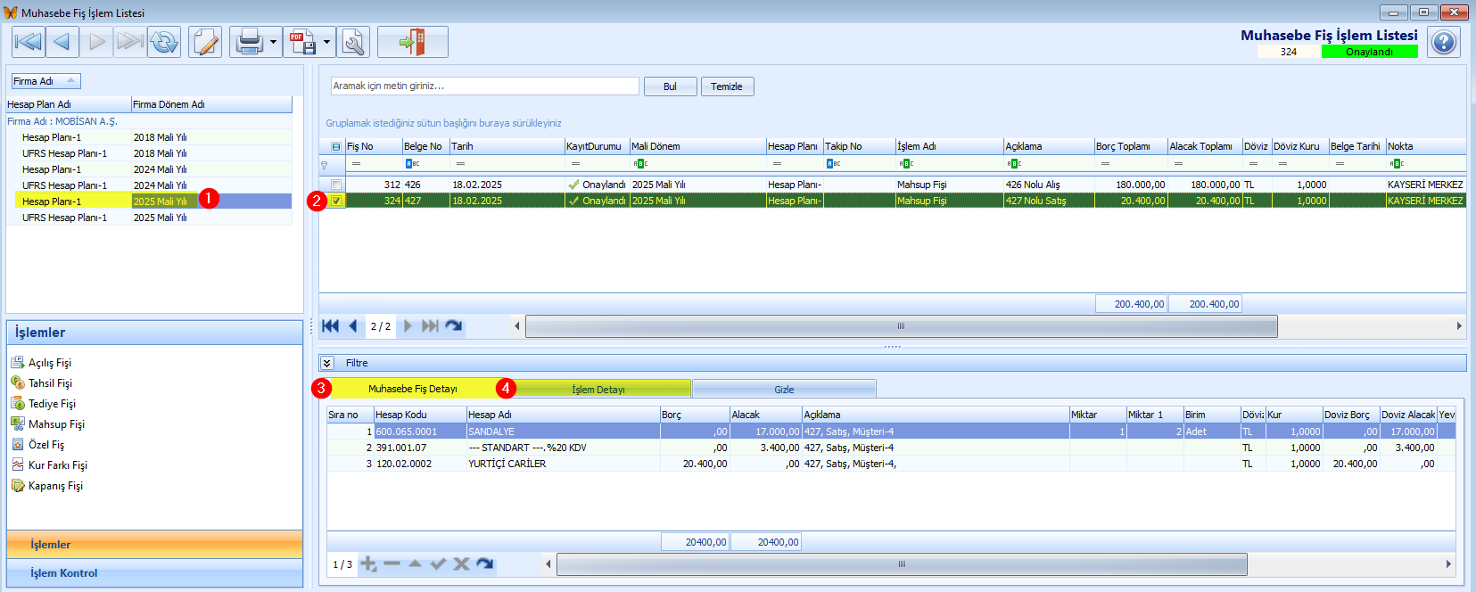This screenshot has height=592, width=1476.
Task: Sort by Fiş No column header
Action: [373, 146]
